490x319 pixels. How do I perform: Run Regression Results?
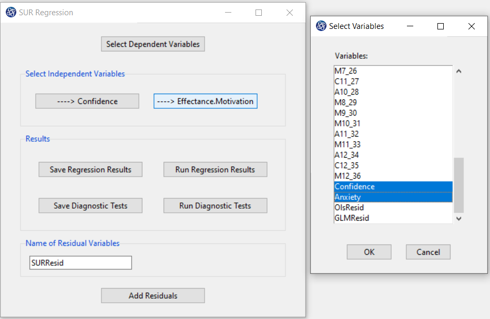[x=216, y=169]
